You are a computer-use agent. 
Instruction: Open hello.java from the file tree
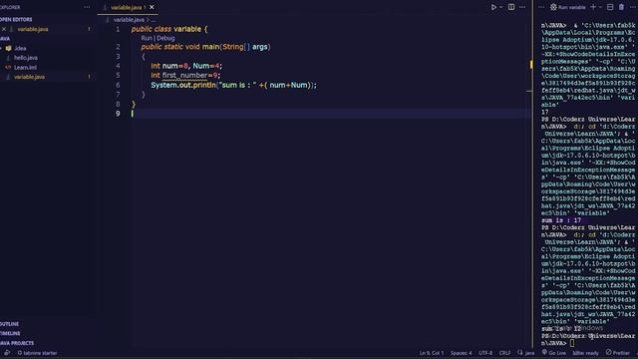[x=26, y=58]
